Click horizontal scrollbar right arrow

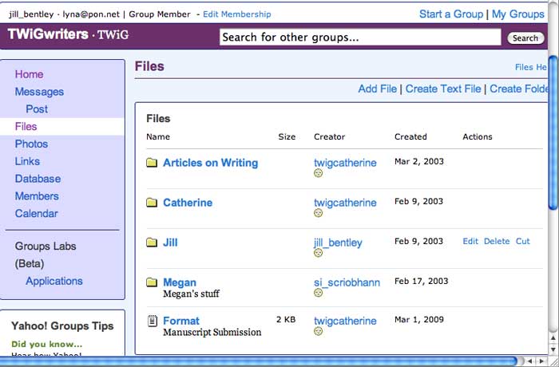(x=542, y=361)
